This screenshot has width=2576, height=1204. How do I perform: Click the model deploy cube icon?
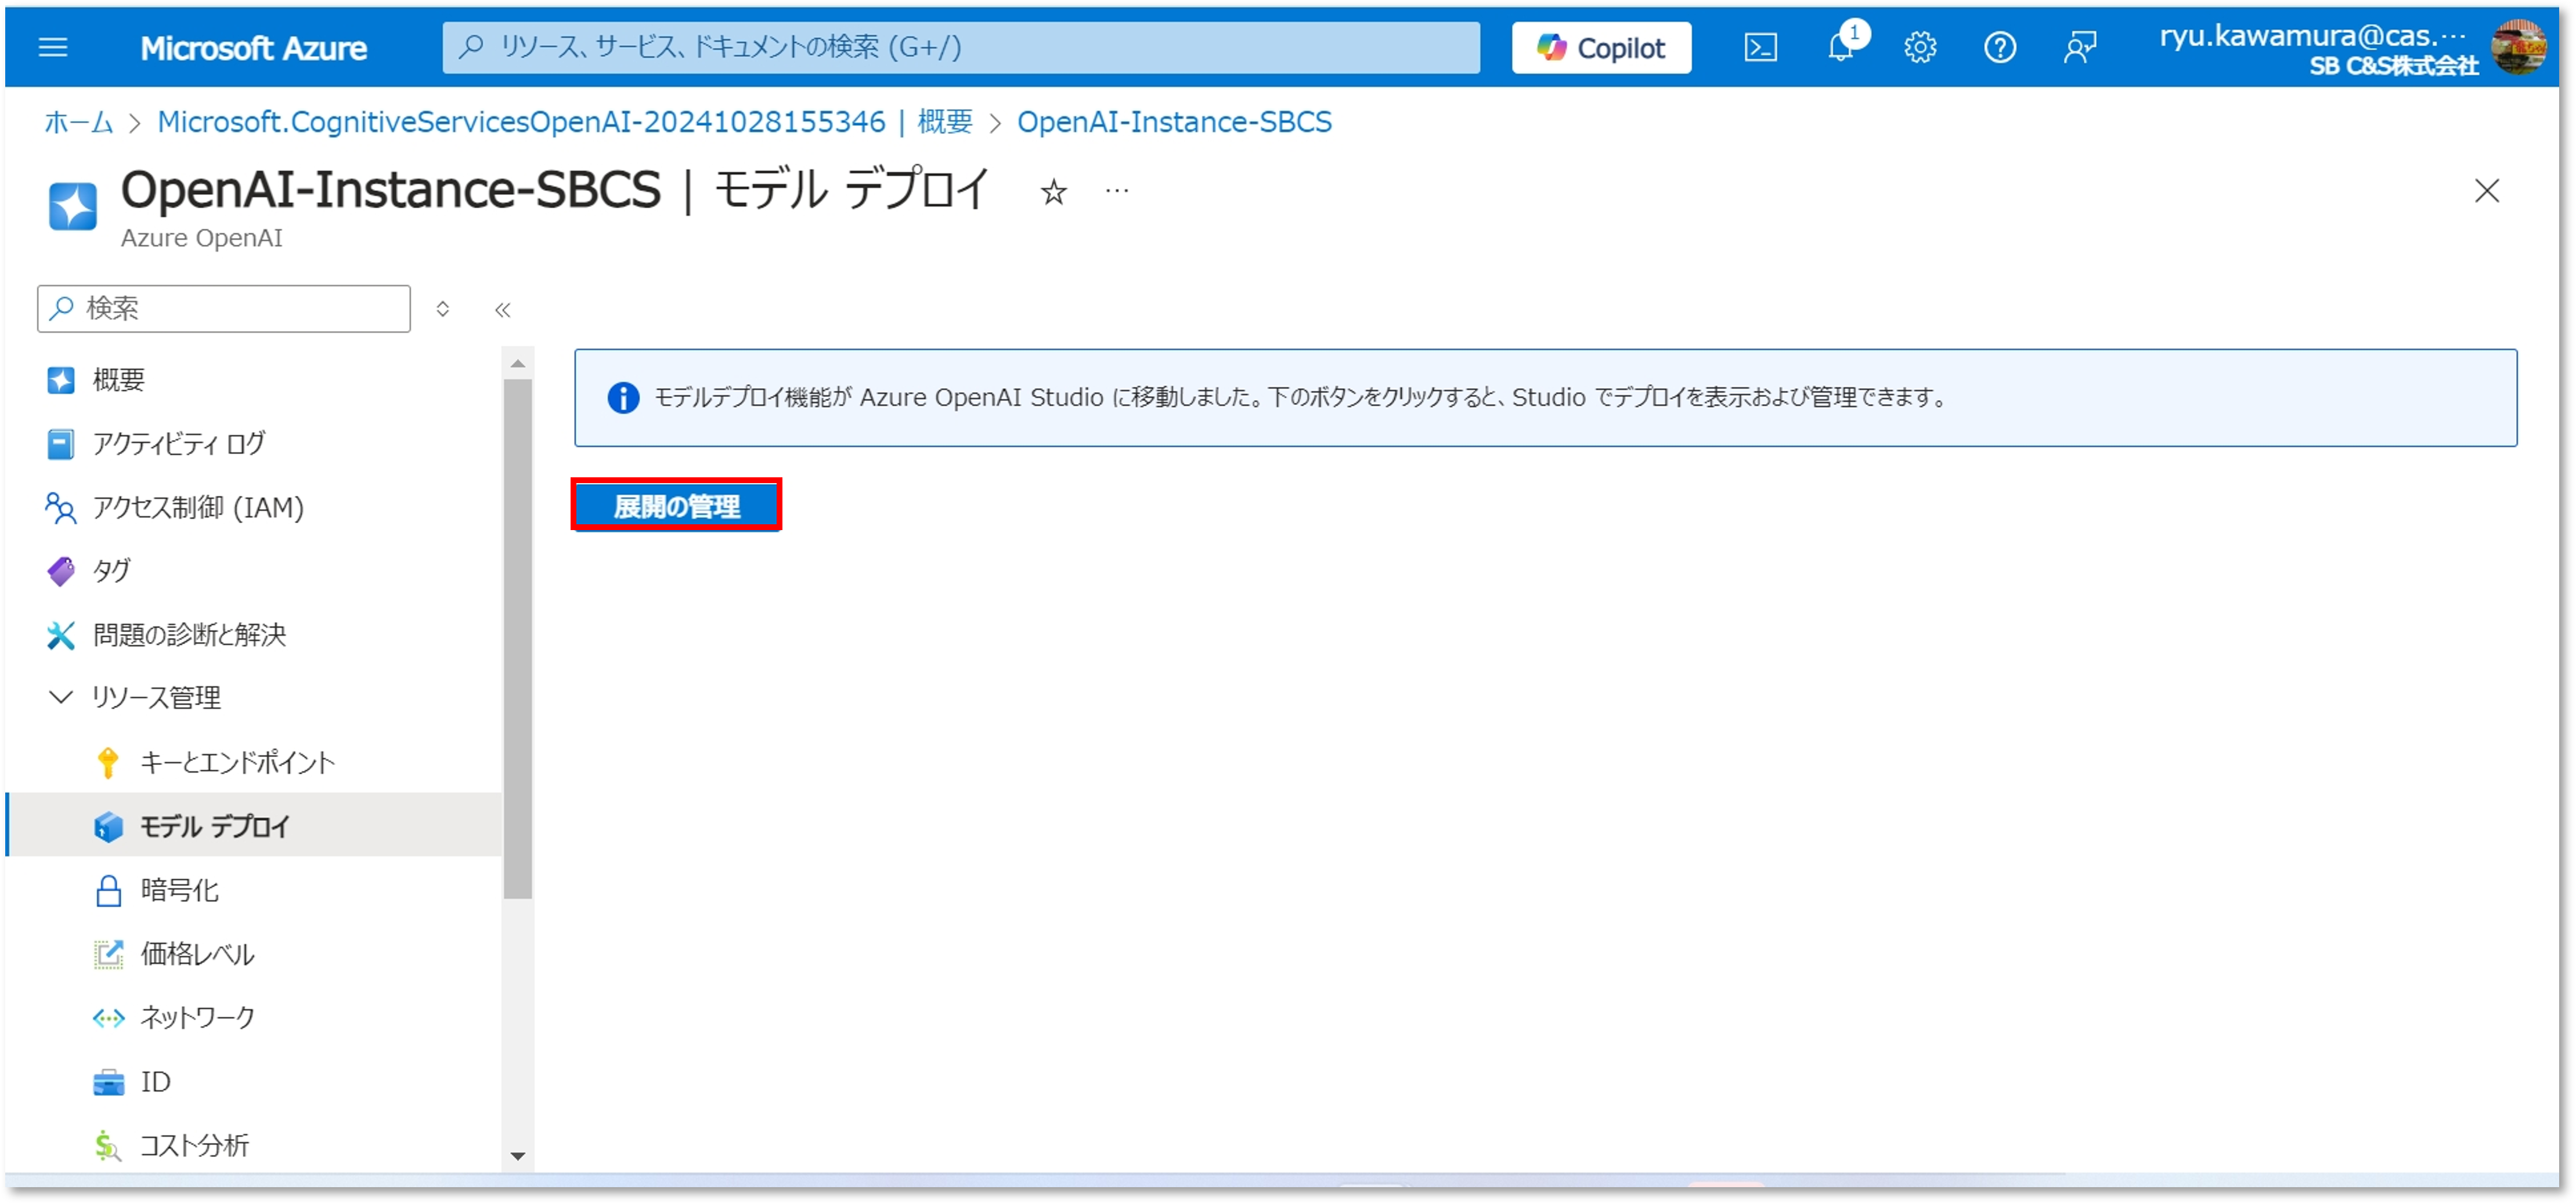point(108,826)
